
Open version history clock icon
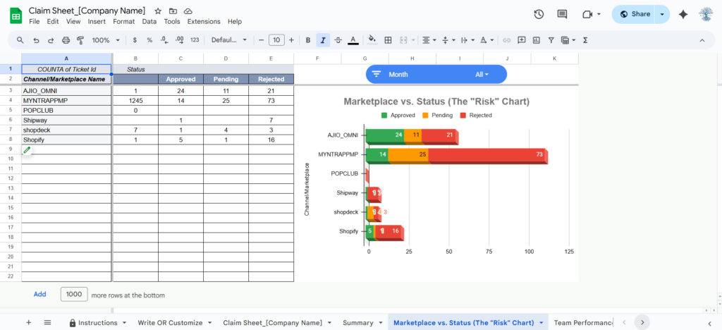coord(539,14)
